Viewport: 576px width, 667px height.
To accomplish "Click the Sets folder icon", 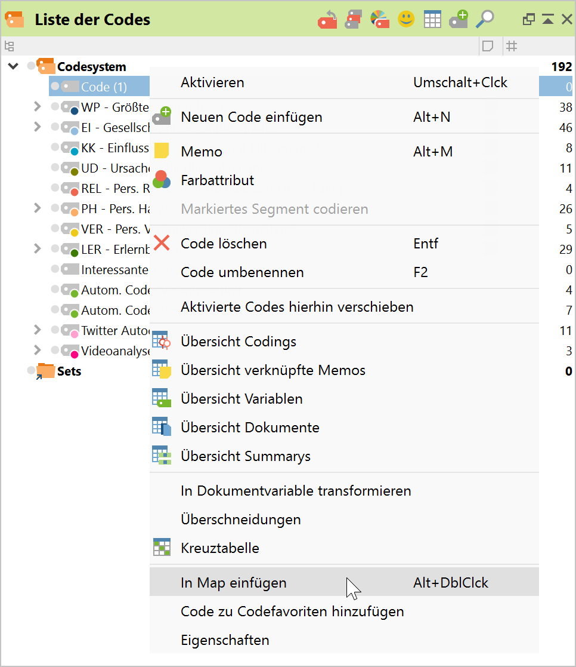I will (x=45, y=371).
